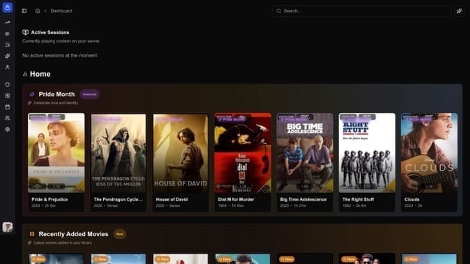Click the Active Sessions heading
The height and width of the screenshot is (264, 470).
(x=50, y=32)
